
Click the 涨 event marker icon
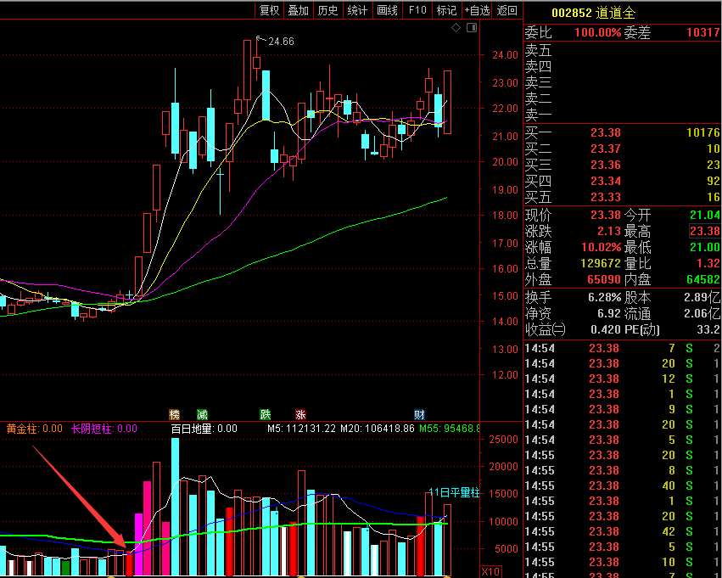300,414
